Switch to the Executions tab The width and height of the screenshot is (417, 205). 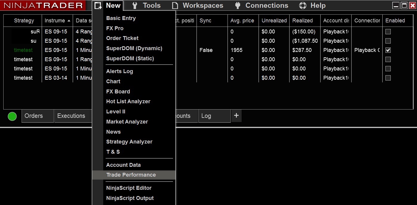pyautogui.click(x=73, y=116)
